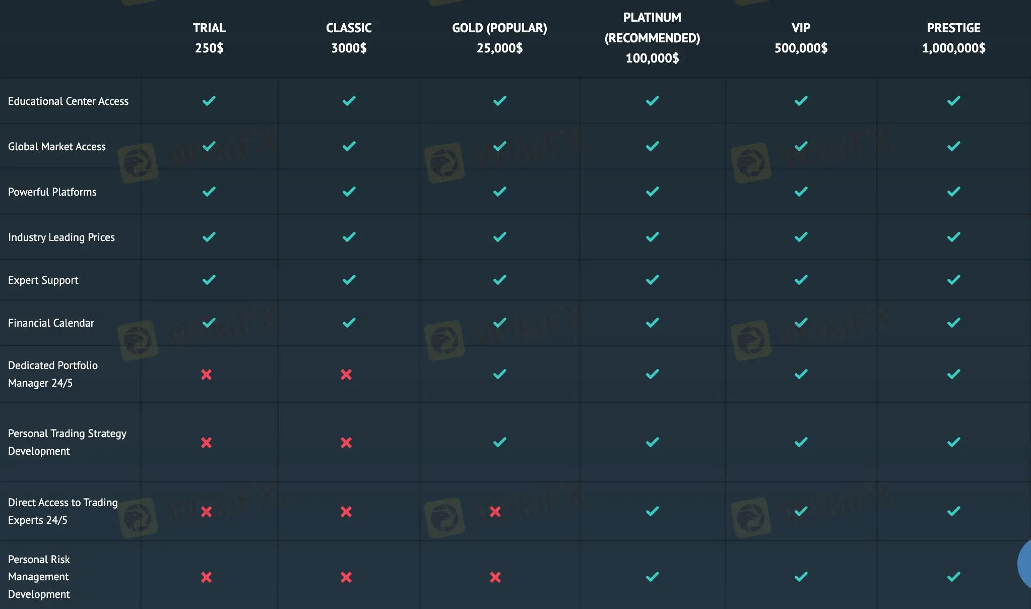Click the Educational Center Access row label

[x=69, y=101]
